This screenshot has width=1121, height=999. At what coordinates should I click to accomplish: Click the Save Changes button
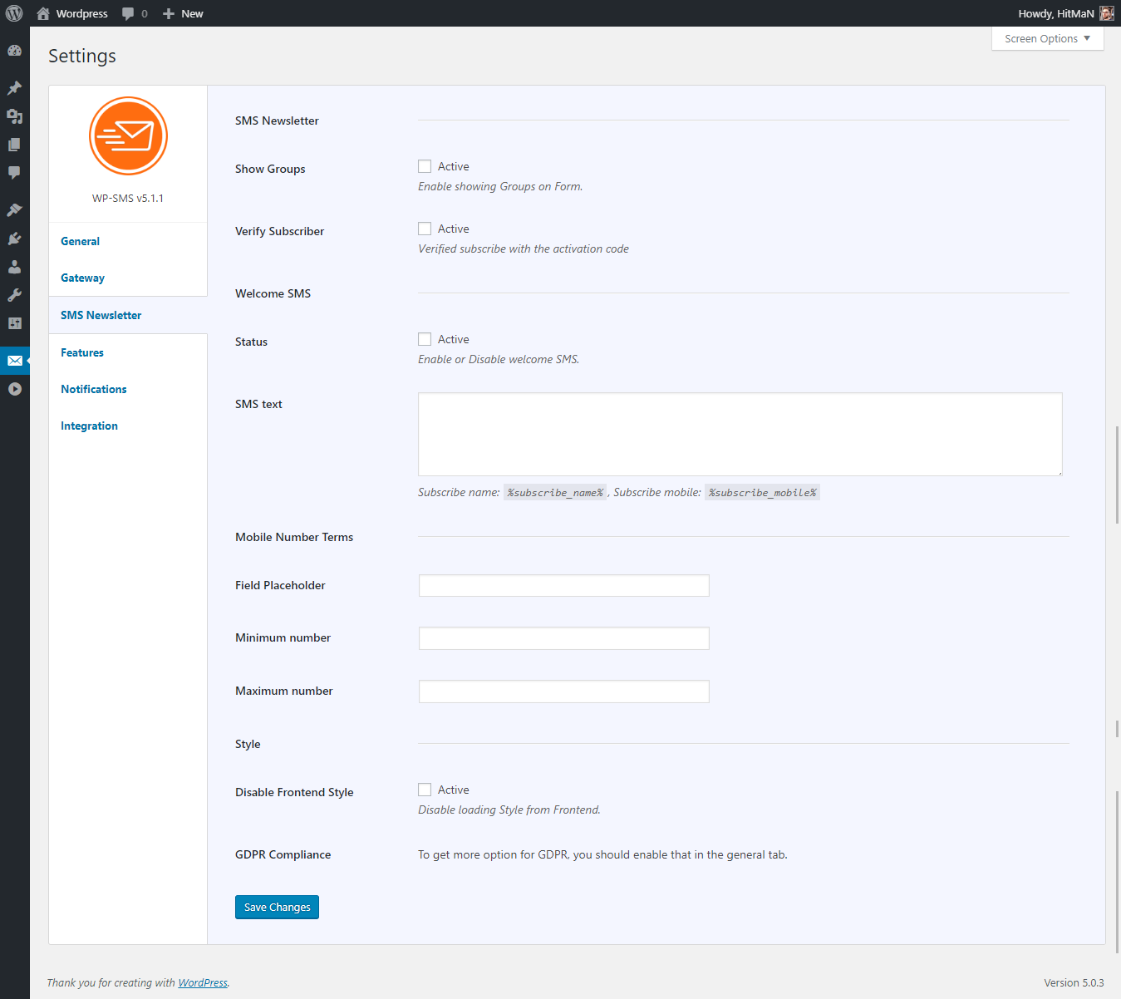(277, 907)
